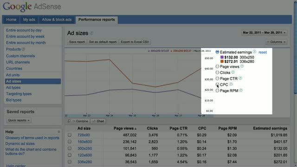Open Performance reports tab
297x167 pixels.
tap(97, 19)
